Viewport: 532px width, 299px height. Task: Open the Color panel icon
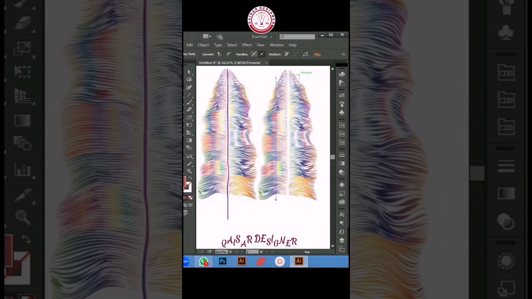342,74
